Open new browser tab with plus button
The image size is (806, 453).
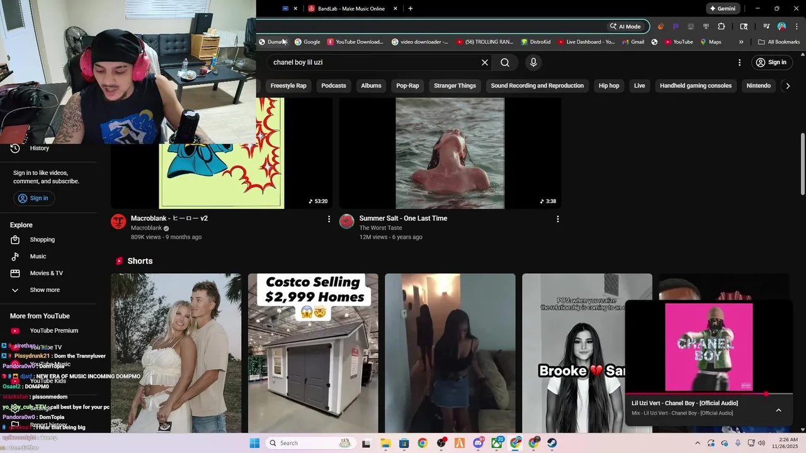(411, 9)
